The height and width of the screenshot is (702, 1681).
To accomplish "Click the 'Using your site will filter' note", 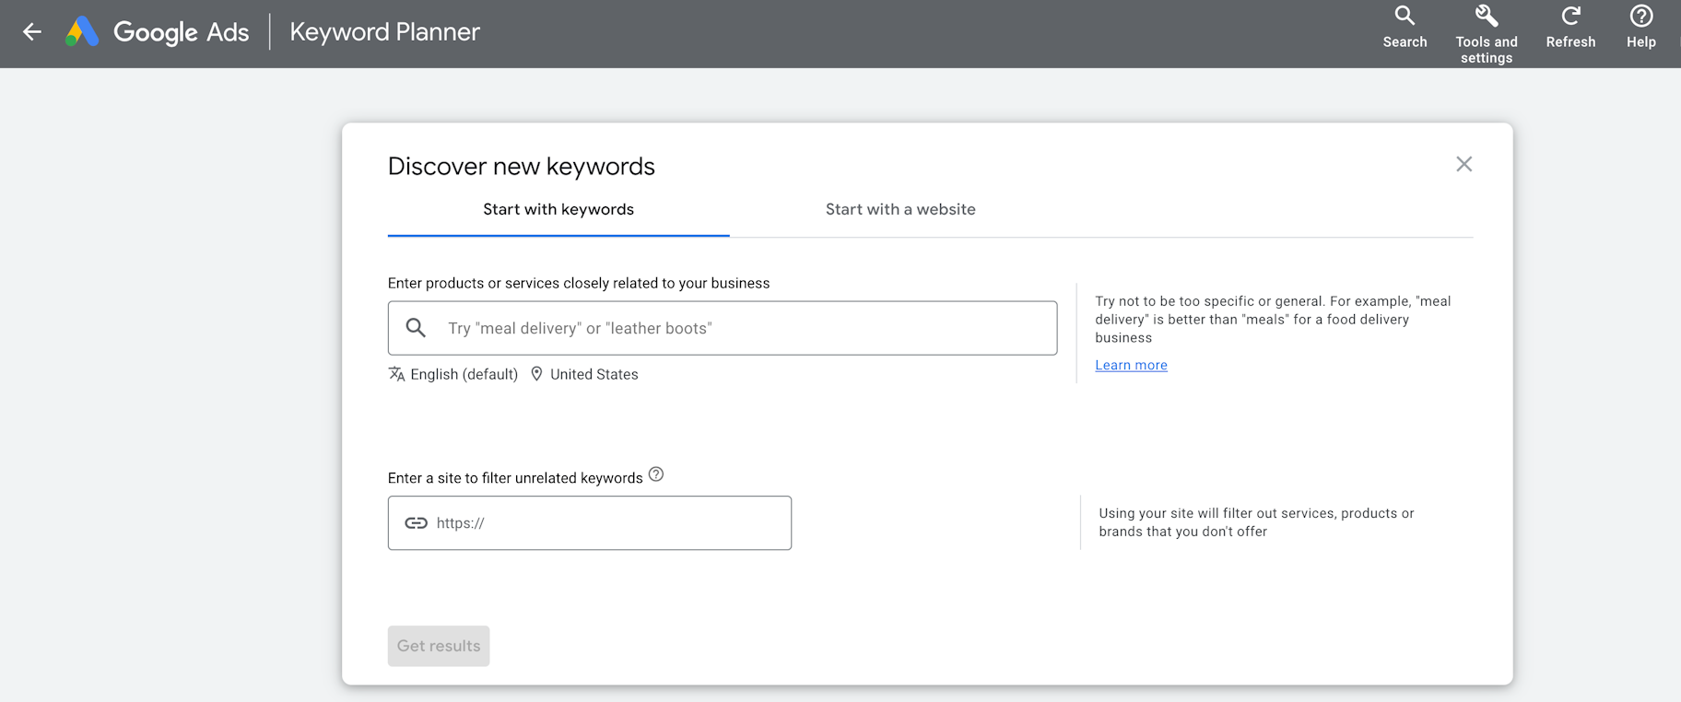I will pyautogui.click(x=1256, y=522).
